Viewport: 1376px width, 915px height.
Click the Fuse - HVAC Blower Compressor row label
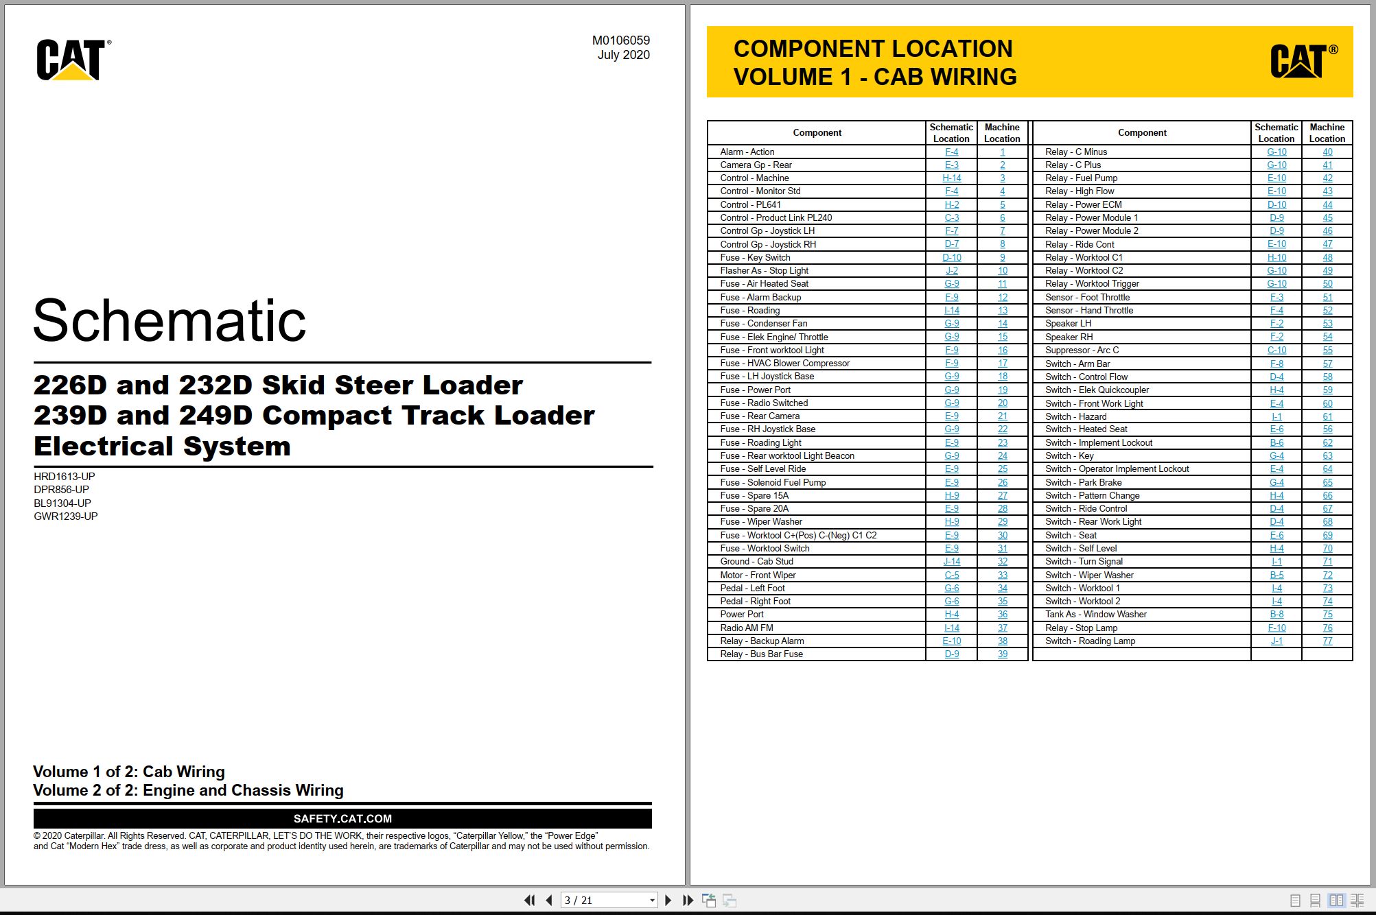pyautogui.click(x=784, y=364)
